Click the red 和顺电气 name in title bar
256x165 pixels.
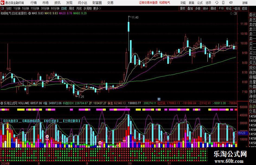pyautogui.click(x=165, y=3)
